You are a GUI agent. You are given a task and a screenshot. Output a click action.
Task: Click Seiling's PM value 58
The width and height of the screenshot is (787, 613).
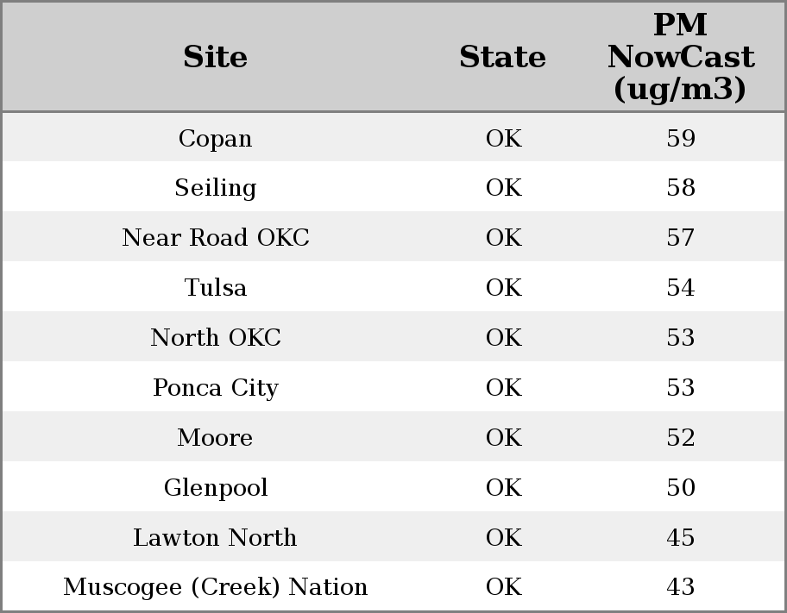pos(680,188)
